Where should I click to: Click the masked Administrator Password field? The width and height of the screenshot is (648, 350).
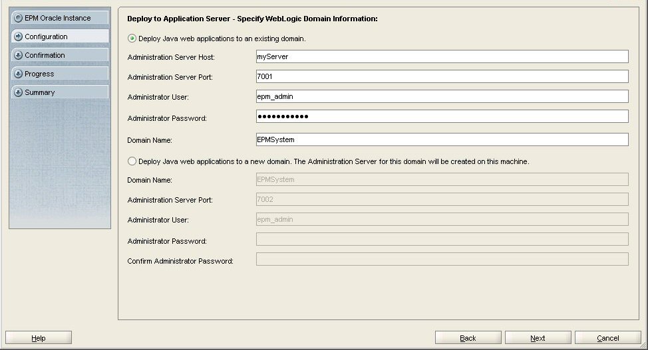click(442, 116)
